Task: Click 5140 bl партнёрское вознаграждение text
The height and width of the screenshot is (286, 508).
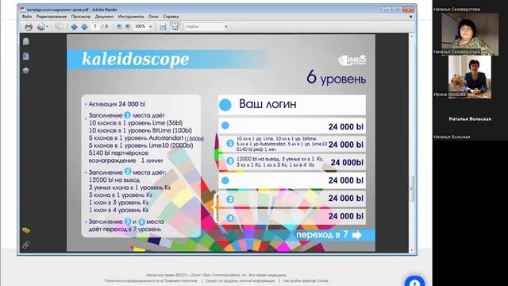Action: [125, 157]
